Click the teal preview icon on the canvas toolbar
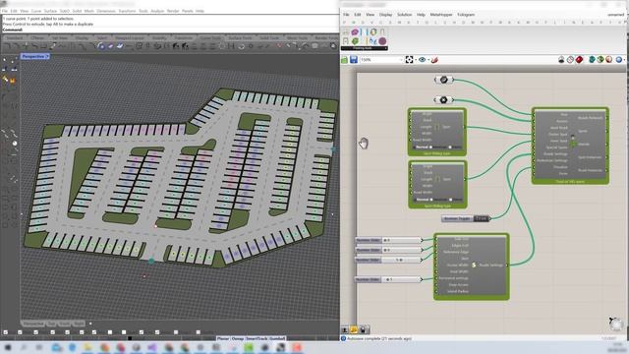This screenshot has height=354, width=629. [x=592, y=60]
